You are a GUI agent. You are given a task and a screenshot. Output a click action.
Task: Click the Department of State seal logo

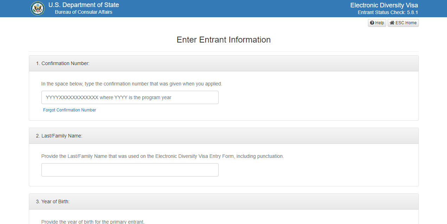point(38,8)
